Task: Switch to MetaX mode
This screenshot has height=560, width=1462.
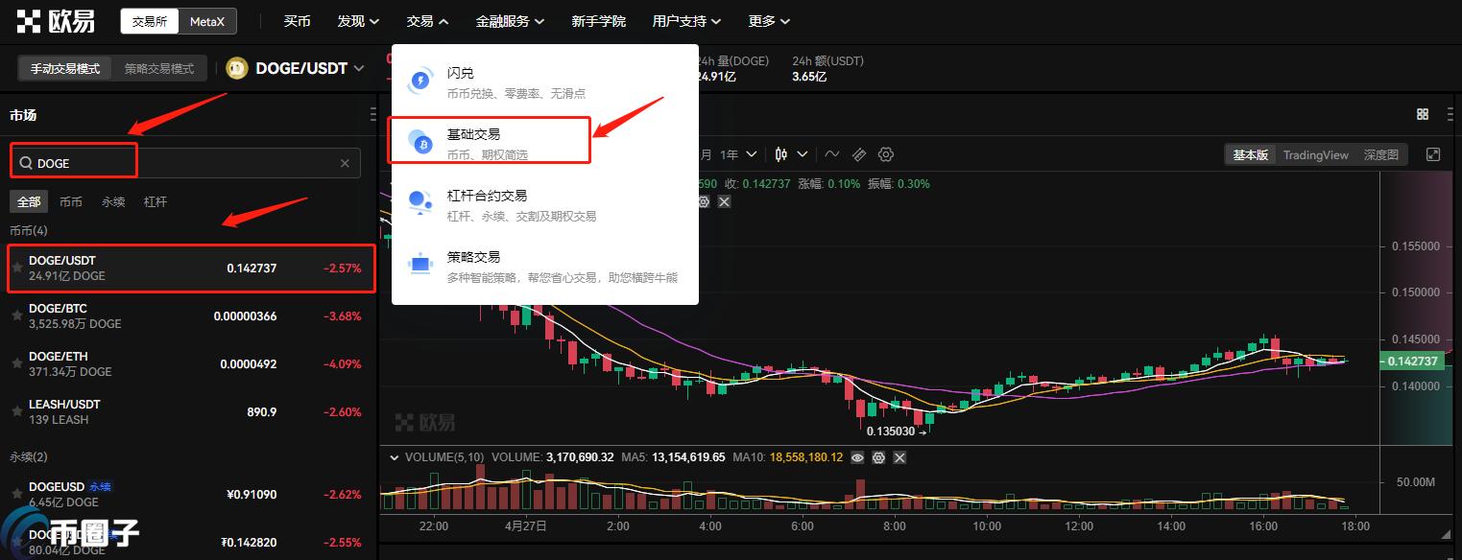Action: pos(207,21)
